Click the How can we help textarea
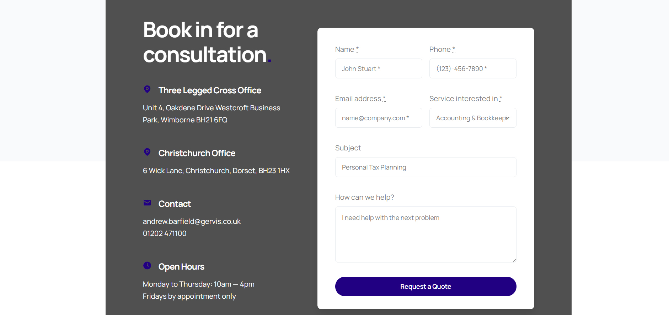This screenshot has width=669, height=315. coord(426,234)
